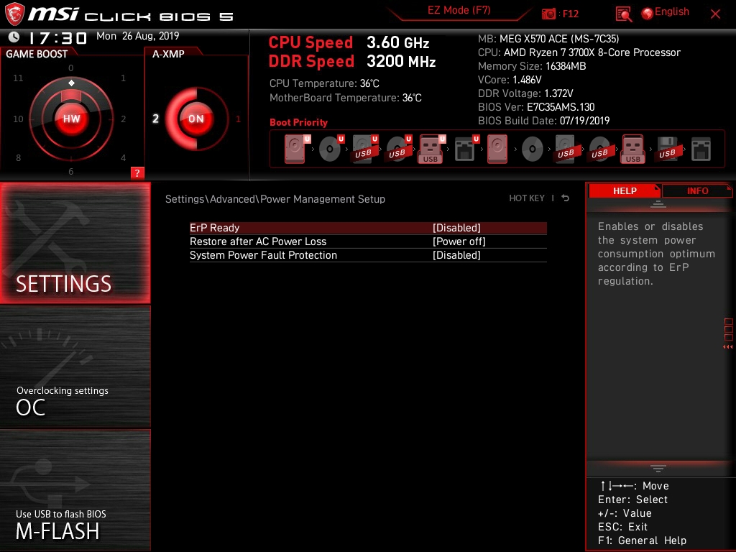Open the ErP Ready [Disabled] value
This screenshot has width=736, height=552.
pyautogui.click(x=456, y=228)
